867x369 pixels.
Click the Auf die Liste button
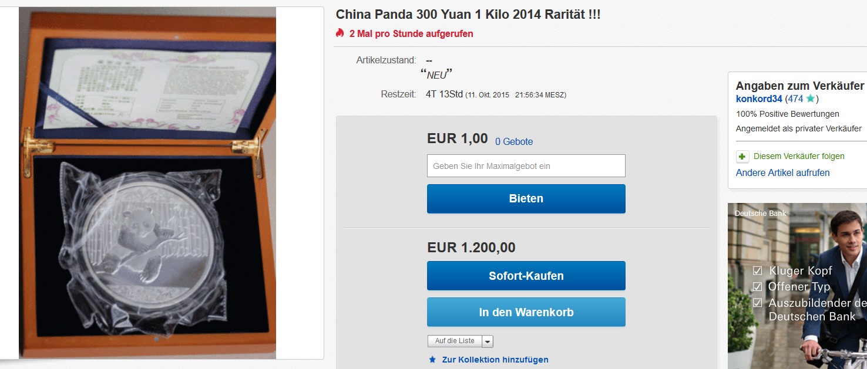tap(455, 341)
